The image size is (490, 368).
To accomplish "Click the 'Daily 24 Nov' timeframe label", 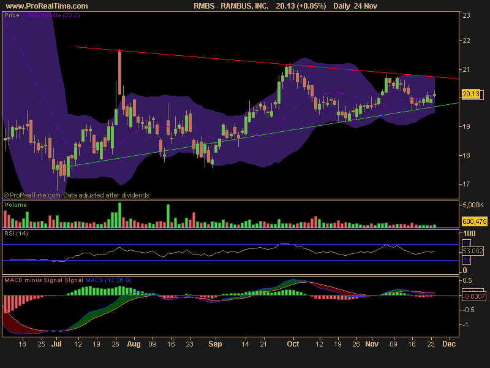I will pyautogui.click(x=355, y=6).
